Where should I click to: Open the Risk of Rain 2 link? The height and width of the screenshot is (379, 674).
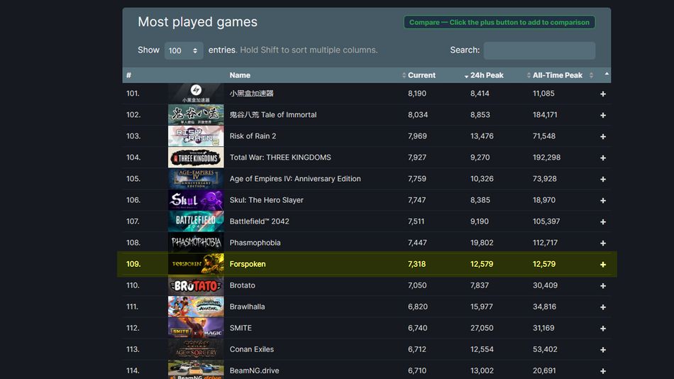pos(253,136)
